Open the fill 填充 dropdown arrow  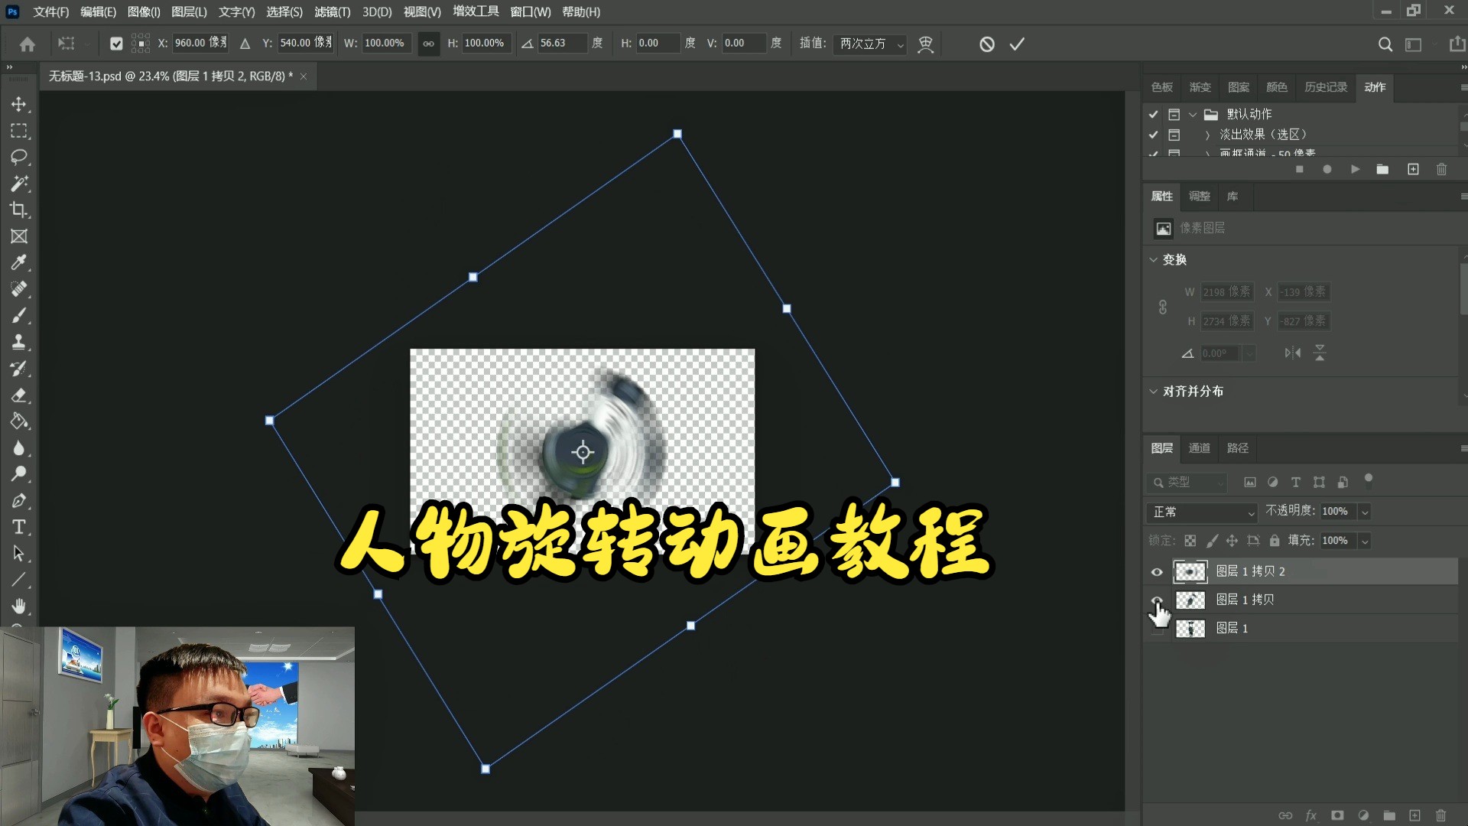pyautogui.click(x=1365, y=541)
